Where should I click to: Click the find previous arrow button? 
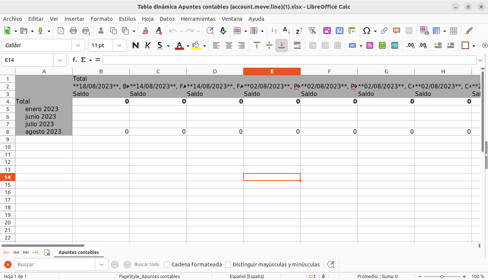(115, 265)
